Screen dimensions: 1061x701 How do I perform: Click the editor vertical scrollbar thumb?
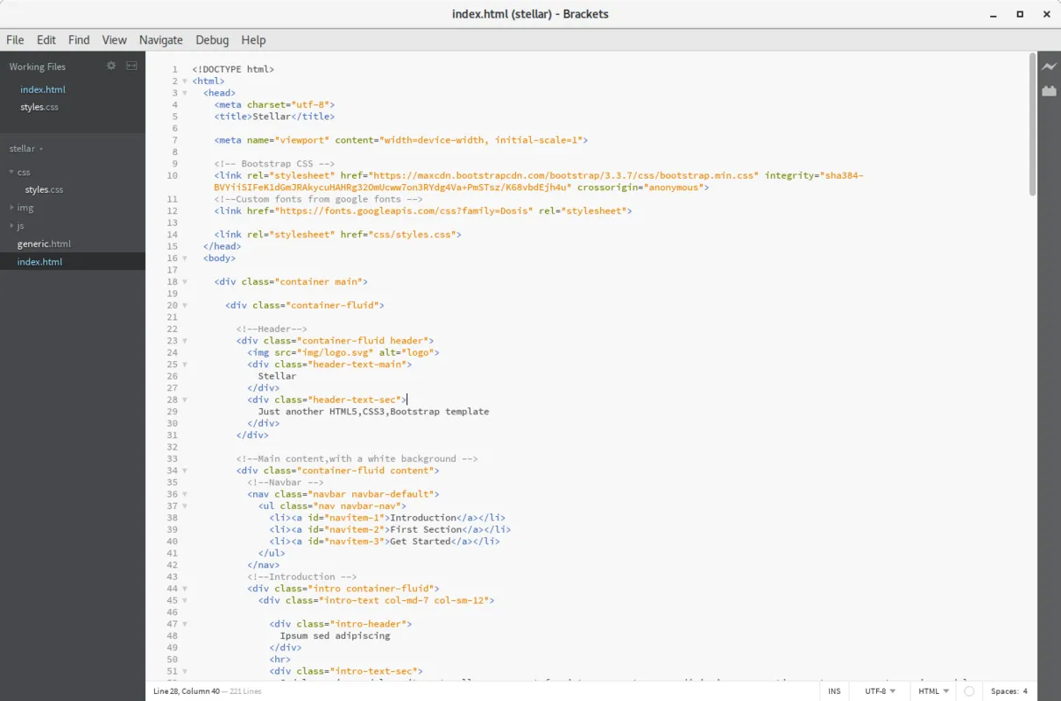[x=1032, y=124]
